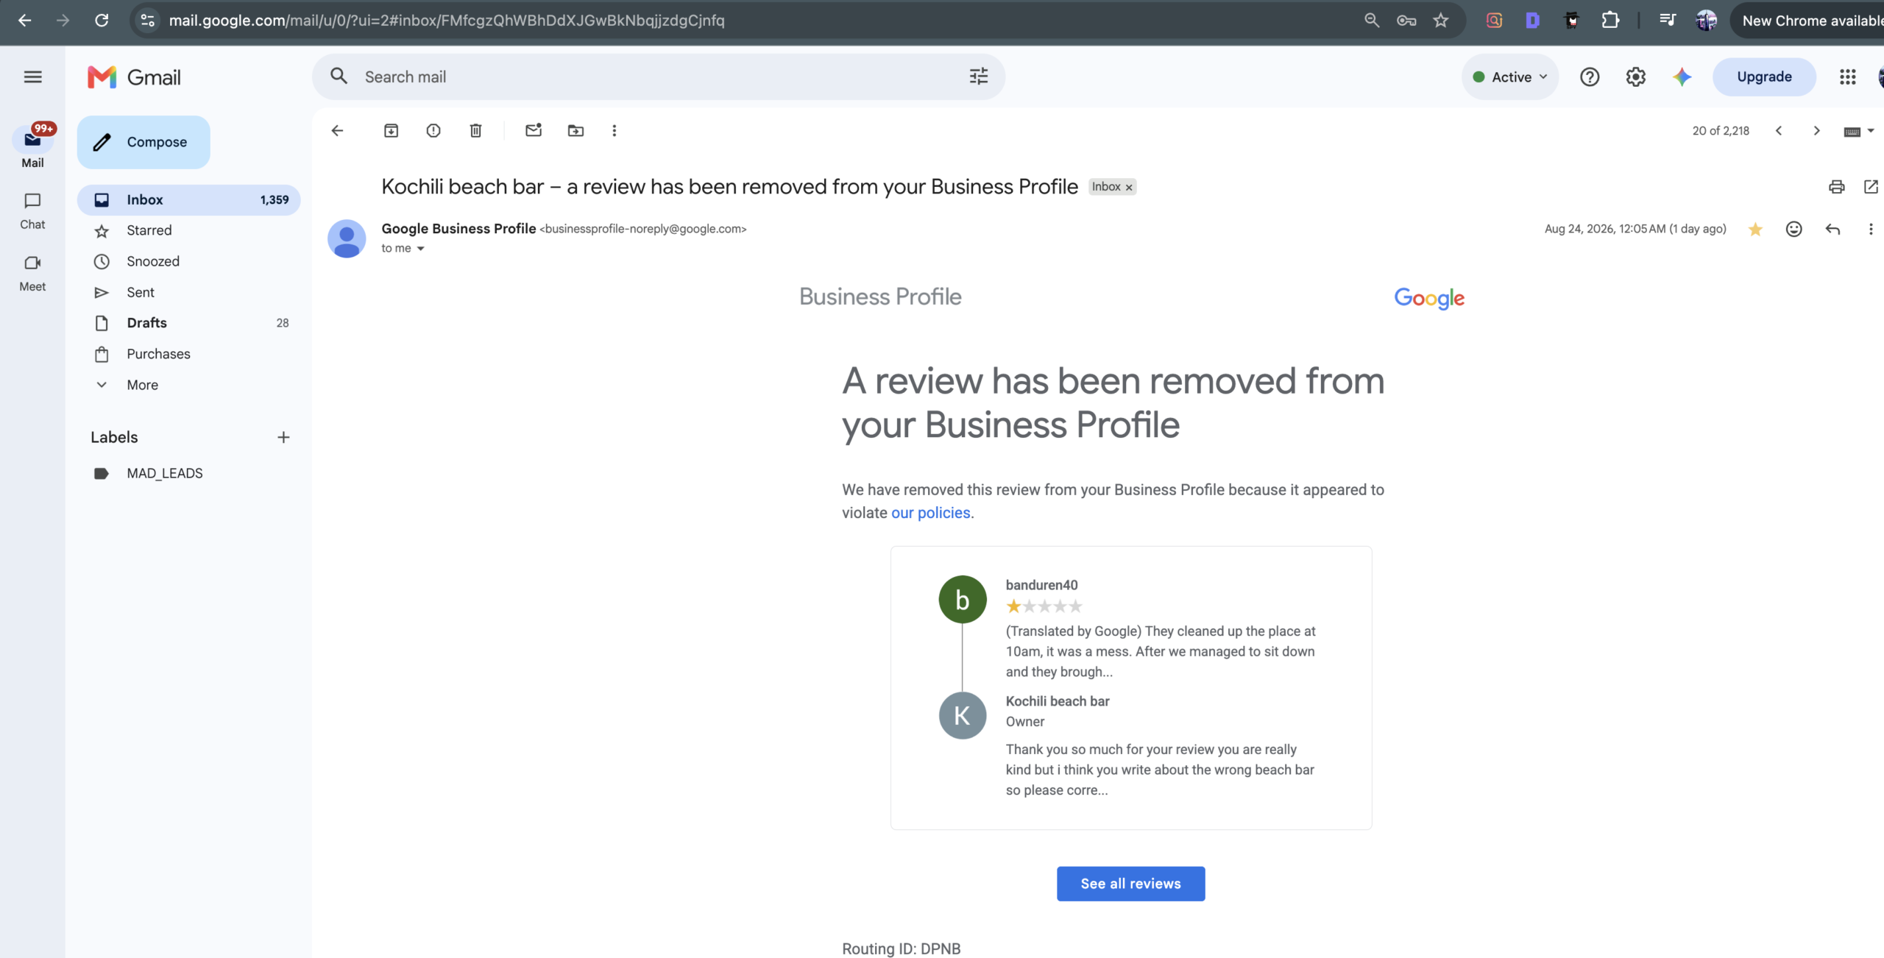Reply to Google Business Profile email

click(x=1832, y=229)
